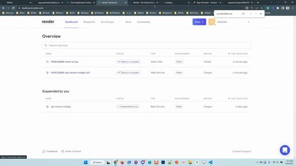The width and height of the screenshot is (296, 166).
Task: Click the New + button
Action: click(199, 22)
